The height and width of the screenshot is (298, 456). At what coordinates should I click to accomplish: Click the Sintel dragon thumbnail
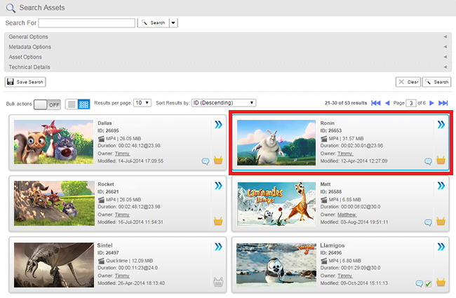coord(52,263)
